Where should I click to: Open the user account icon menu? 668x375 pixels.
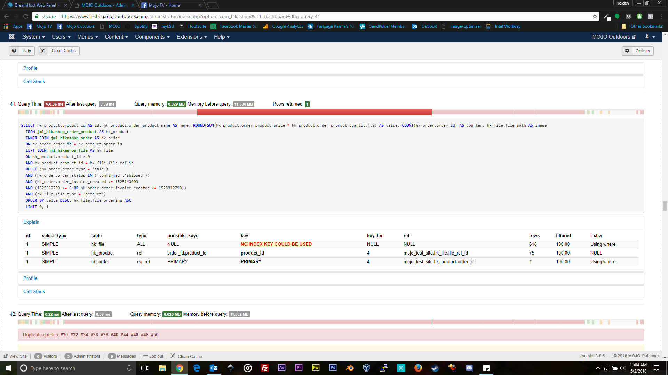tap(650, 37)
